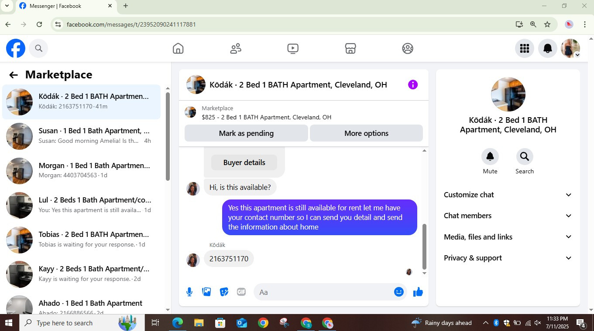This screenshot has width=594, height=331.
Task: Send a thumbs-up like
Action: click(x=418, y=292)
